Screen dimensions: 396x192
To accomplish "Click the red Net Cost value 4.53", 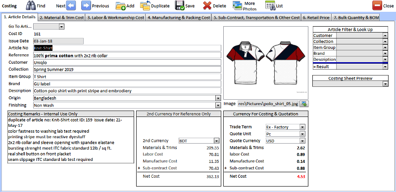I will (301, 177).
